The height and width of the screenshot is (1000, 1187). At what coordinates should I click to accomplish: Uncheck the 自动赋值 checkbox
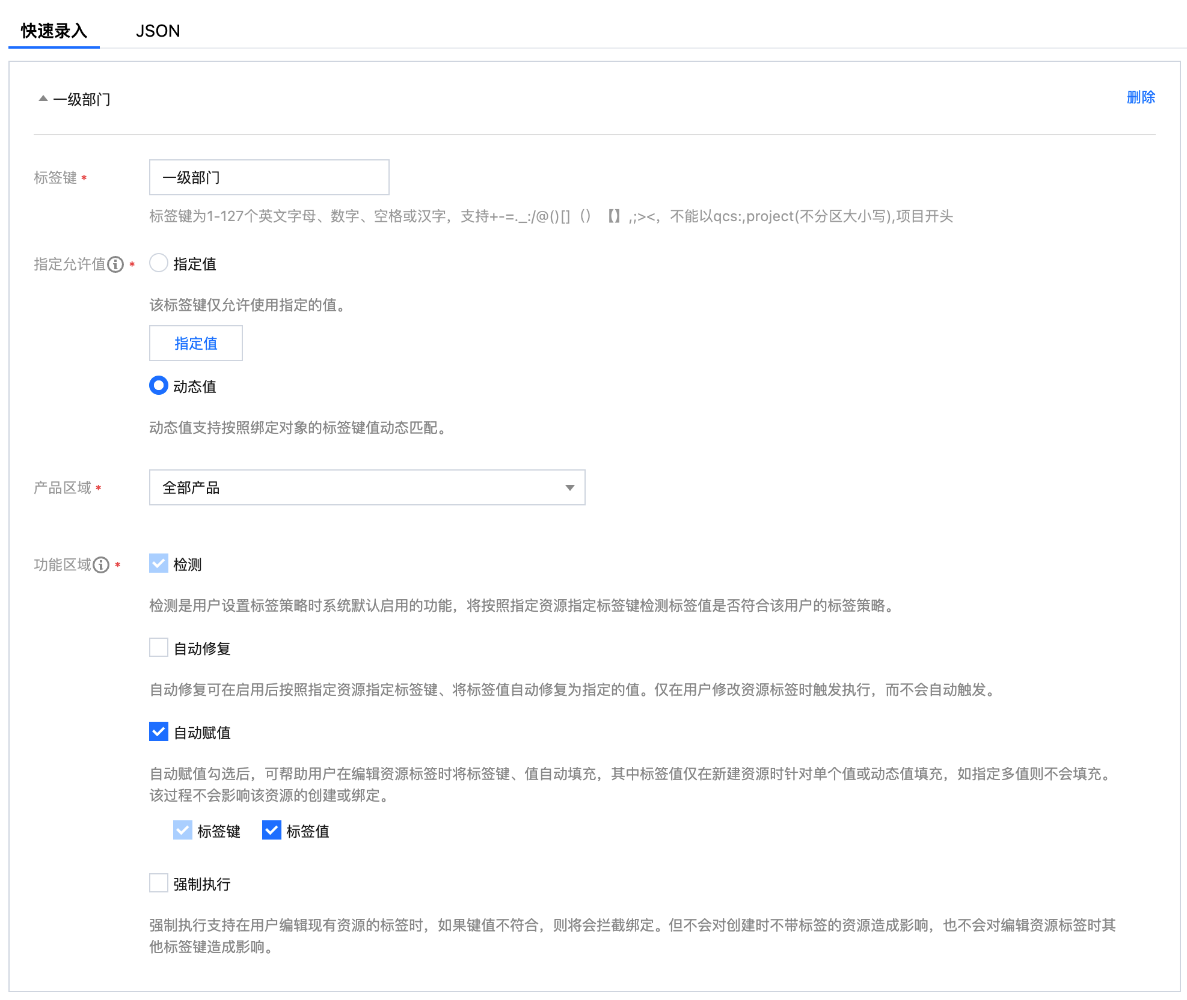coord(159,732)
